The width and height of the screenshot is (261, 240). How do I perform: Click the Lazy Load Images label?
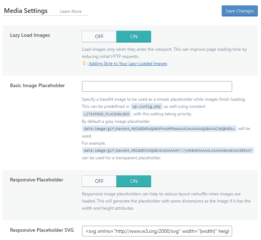[x=30, y=35]
